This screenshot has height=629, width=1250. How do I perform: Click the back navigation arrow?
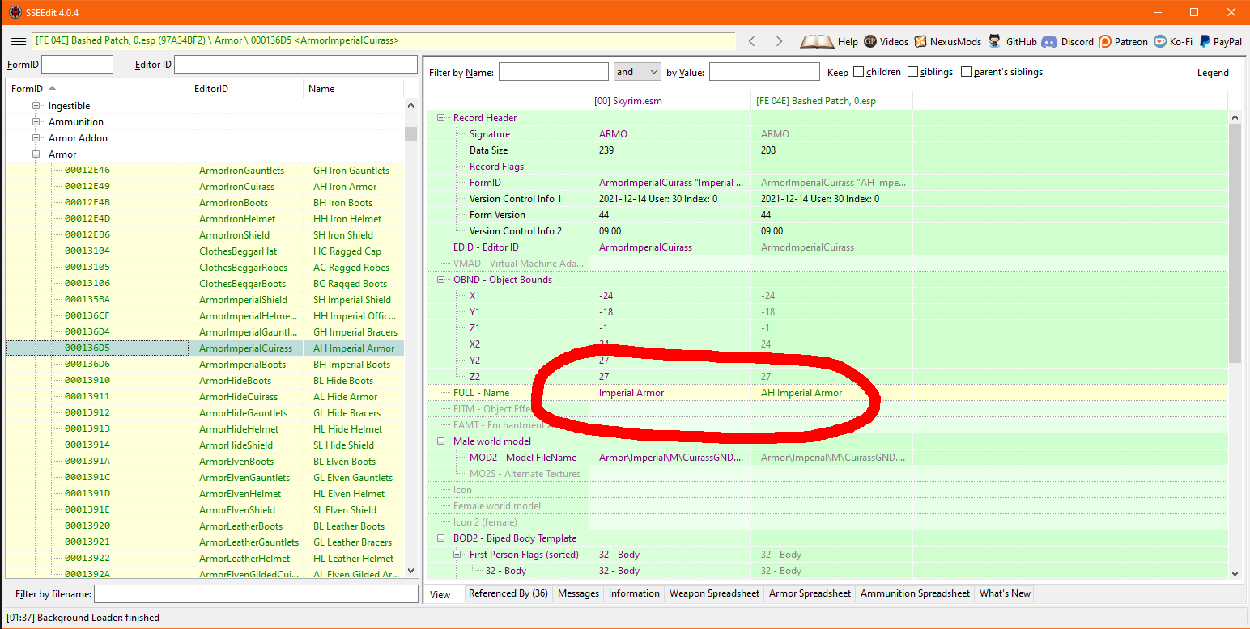tap(751, 41)
